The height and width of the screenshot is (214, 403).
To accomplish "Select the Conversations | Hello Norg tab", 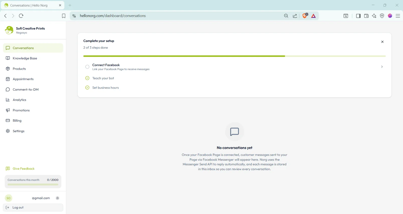I will pyautogui.click(x=32, y=5).
